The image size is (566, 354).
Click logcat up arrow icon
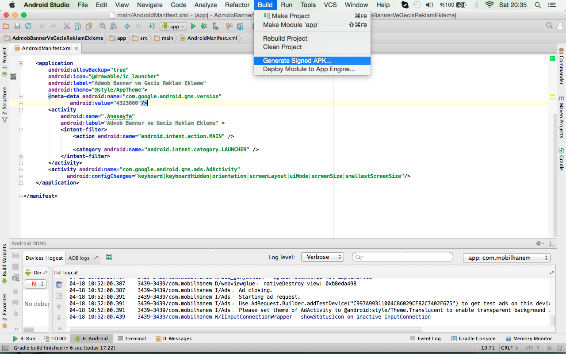(59, 307)
